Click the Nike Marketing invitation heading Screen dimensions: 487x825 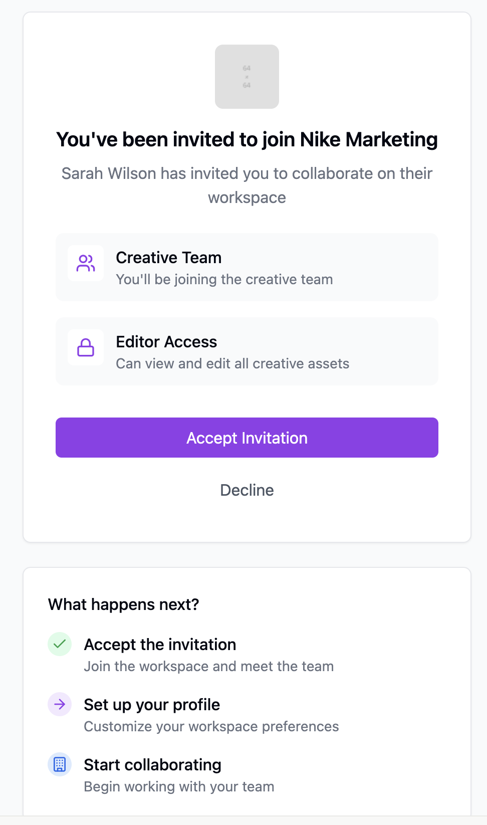pyautogui.click(x=247, y=140)
